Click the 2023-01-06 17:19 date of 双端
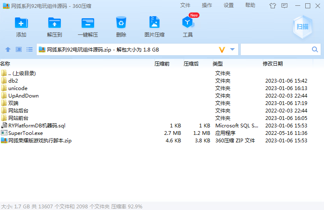 coord(286,103)
